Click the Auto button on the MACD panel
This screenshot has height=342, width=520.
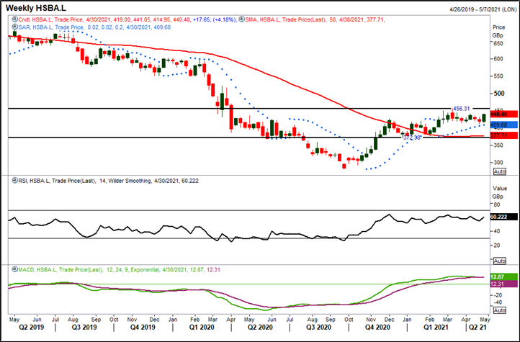click(x=499, y=310)
